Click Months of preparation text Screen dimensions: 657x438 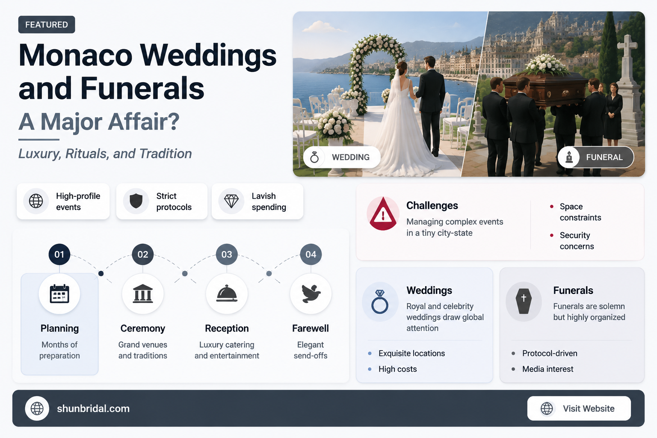tap(59, 350)
